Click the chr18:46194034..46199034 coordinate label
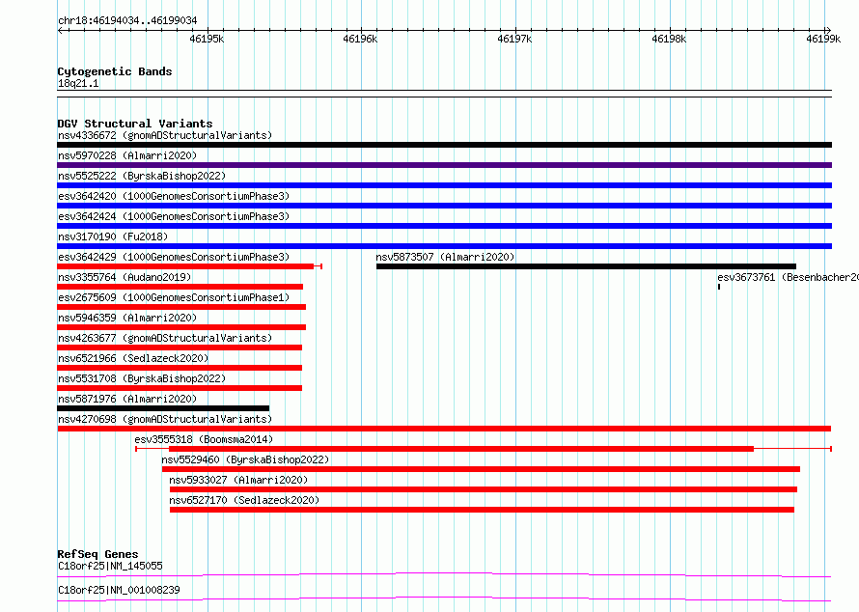Screen dimensions: 859x612 [x=127, y=20]
